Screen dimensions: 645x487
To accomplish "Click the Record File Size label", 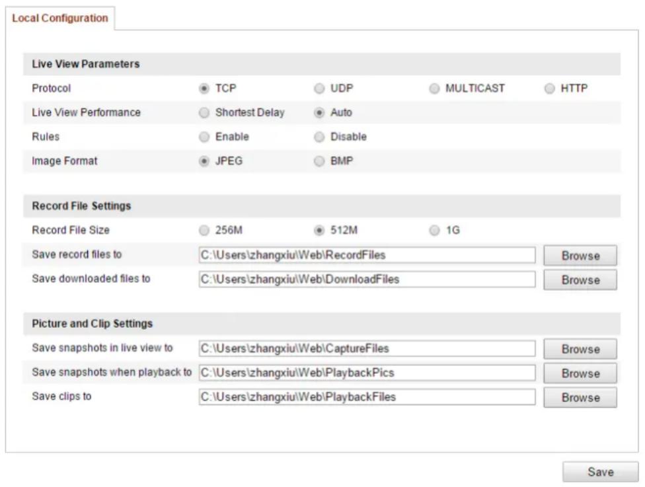I will 71,231.
